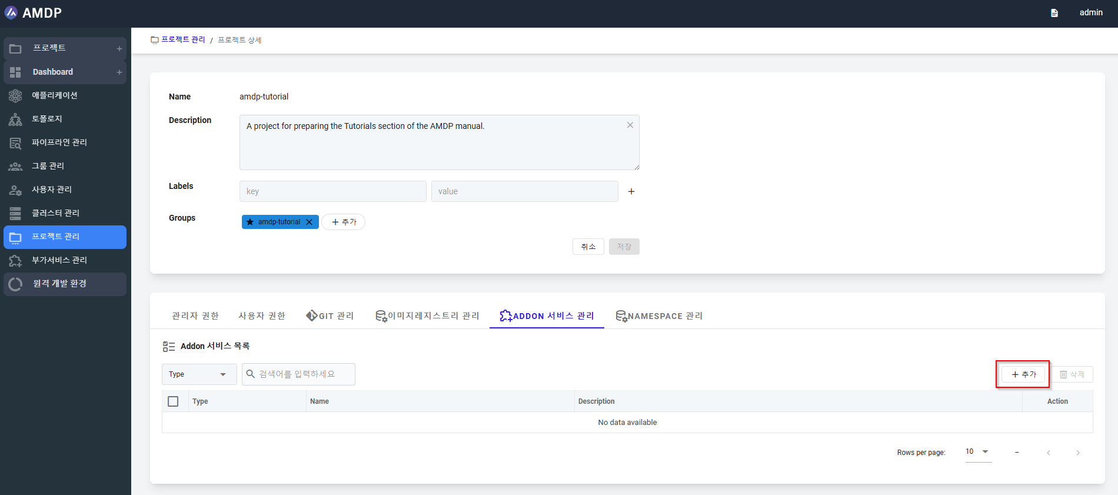
Task: Focus the Labels key input field
Action: pos(333,191)
